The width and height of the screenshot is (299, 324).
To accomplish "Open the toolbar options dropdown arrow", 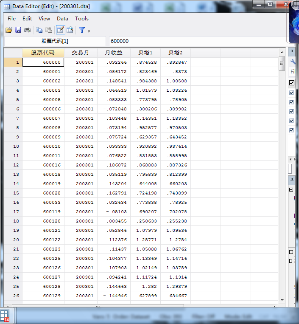I will coord(89,31).
